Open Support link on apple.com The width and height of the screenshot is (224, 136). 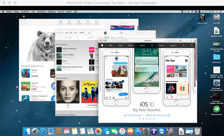(x=173, y=46)
